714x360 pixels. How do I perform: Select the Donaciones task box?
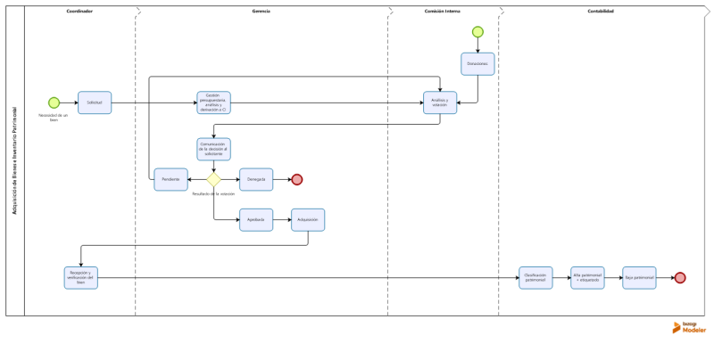[477, 64]
